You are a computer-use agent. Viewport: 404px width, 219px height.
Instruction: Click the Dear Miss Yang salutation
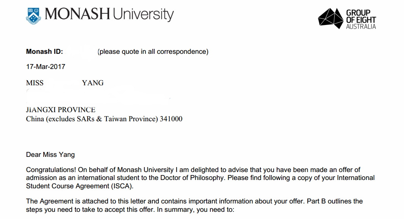[x=50, y=155]
